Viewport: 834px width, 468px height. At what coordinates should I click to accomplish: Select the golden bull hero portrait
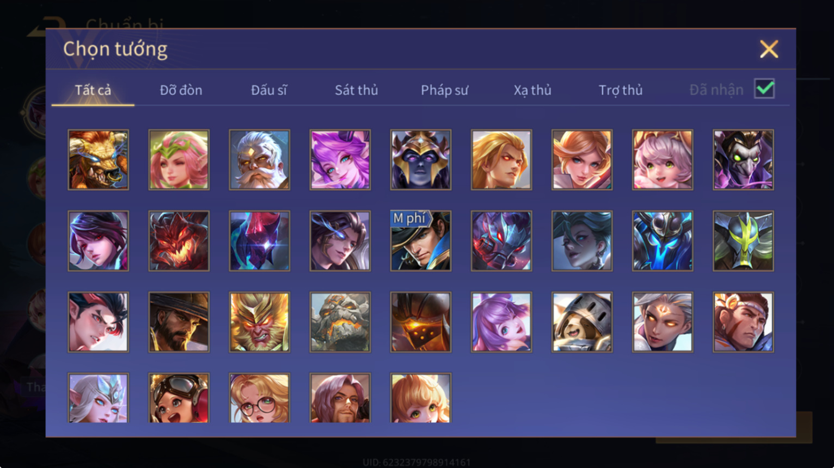pyautogui.click(x=99, y=160)
